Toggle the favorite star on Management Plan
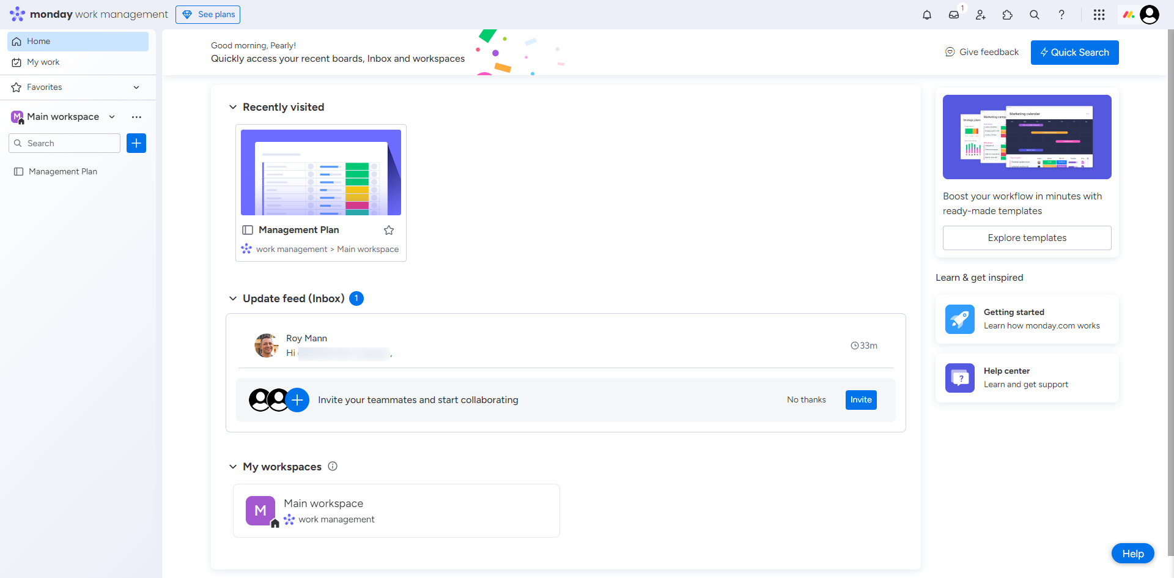Viewport: 1174px width, 578px height. click(389, 229)
